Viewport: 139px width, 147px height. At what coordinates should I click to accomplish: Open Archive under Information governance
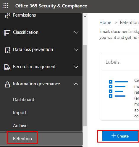click(20, 126)
